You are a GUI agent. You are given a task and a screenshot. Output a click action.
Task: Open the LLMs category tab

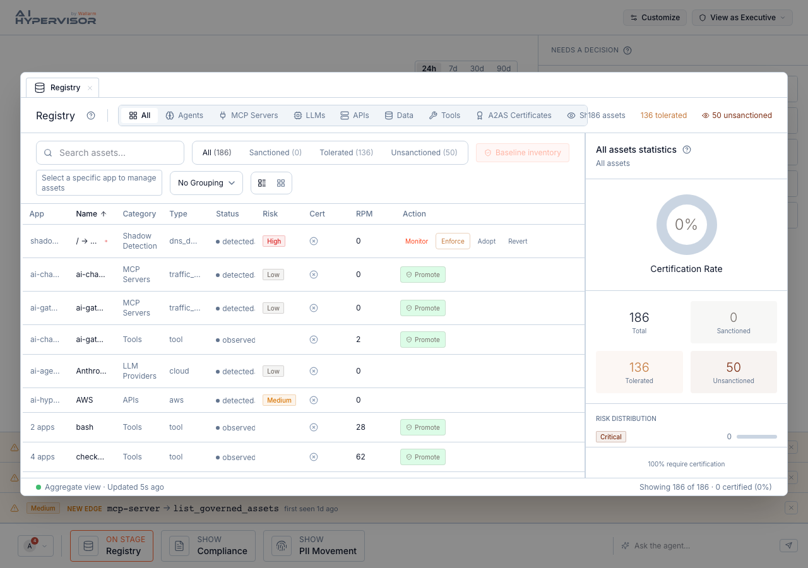[309, 115]
